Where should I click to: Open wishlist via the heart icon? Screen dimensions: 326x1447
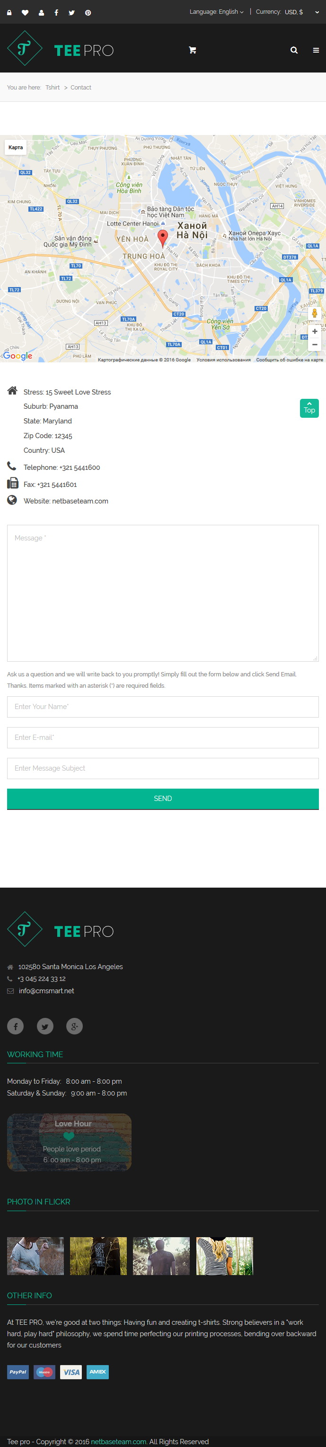(25, 12)
